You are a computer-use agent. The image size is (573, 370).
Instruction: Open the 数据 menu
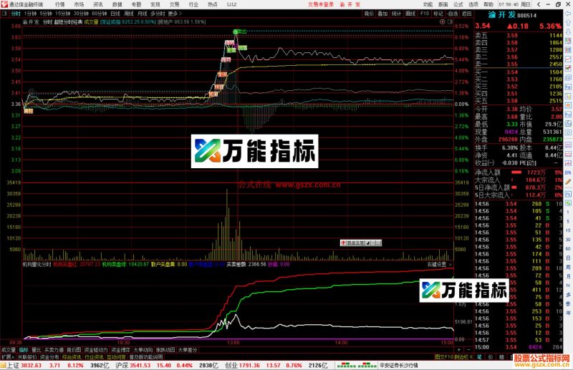coord(117,4)
